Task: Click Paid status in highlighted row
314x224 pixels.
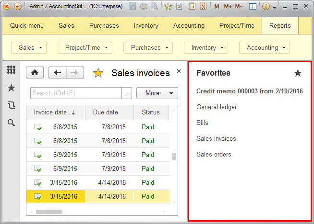Action: pos(148,196)
